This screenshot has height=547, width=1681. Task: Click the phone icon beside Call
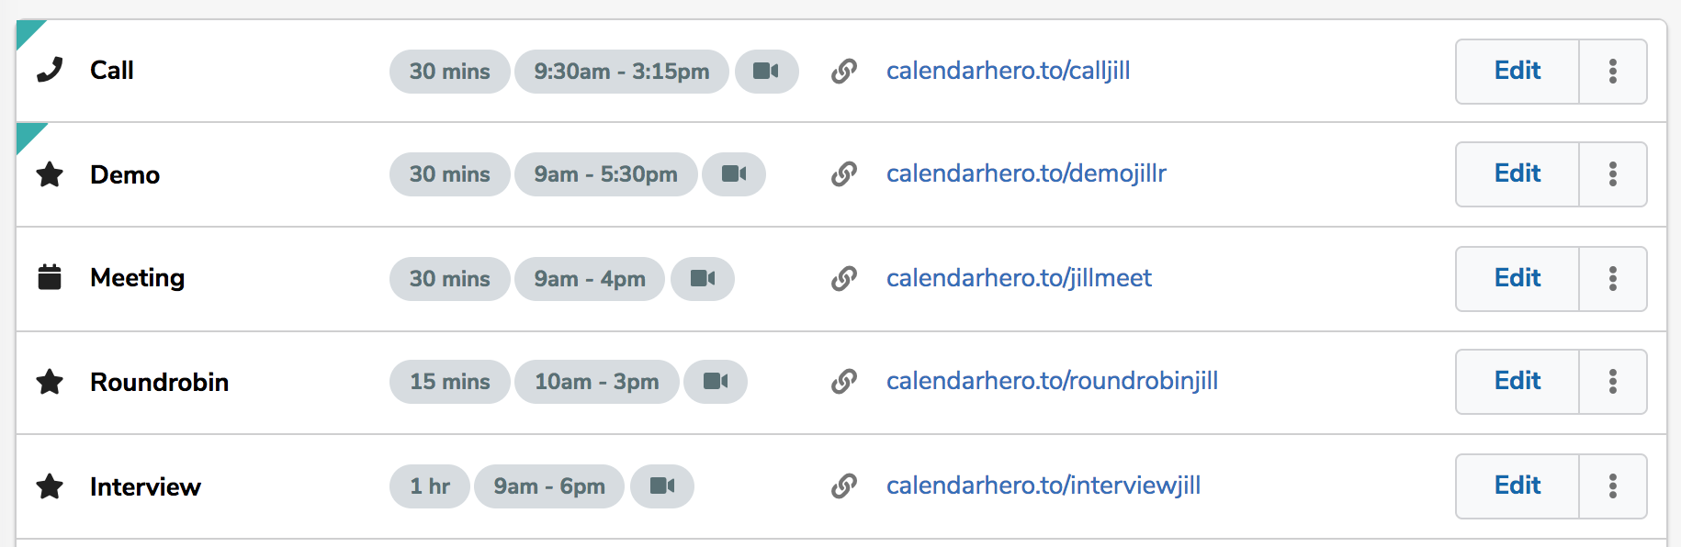[x=50, y=70]
